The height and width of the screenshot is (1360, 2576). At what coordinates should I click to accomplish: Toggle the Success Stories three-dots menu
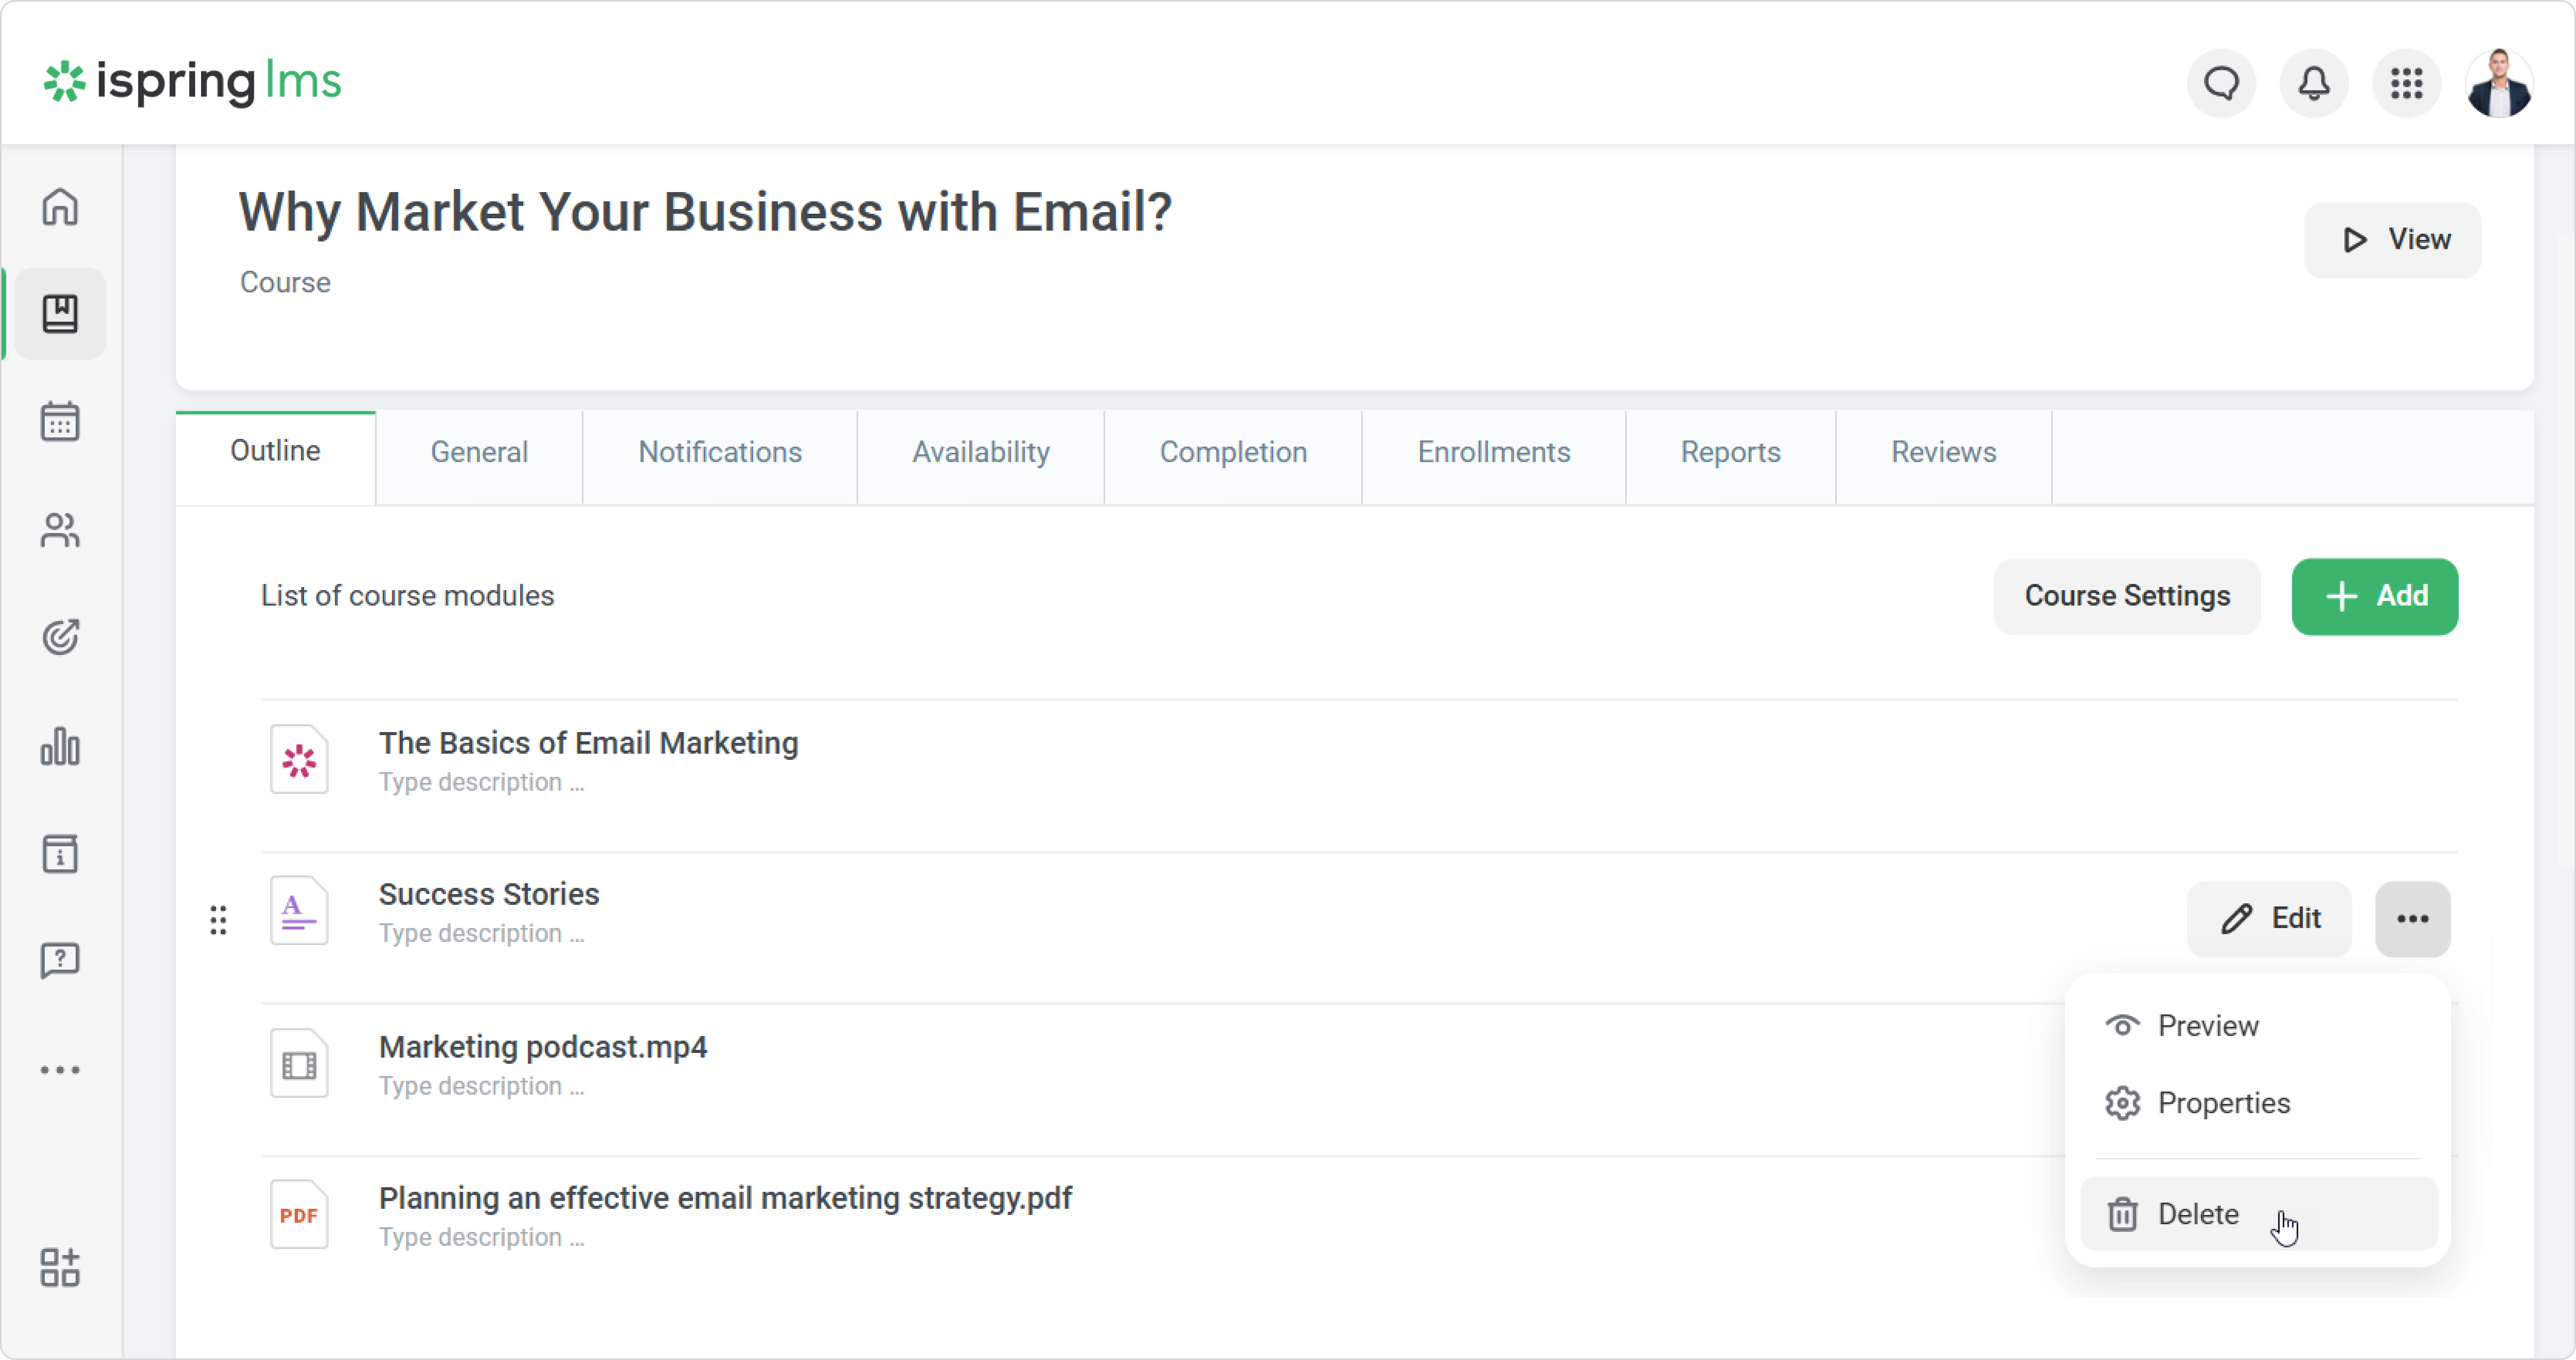(2412, 918)
